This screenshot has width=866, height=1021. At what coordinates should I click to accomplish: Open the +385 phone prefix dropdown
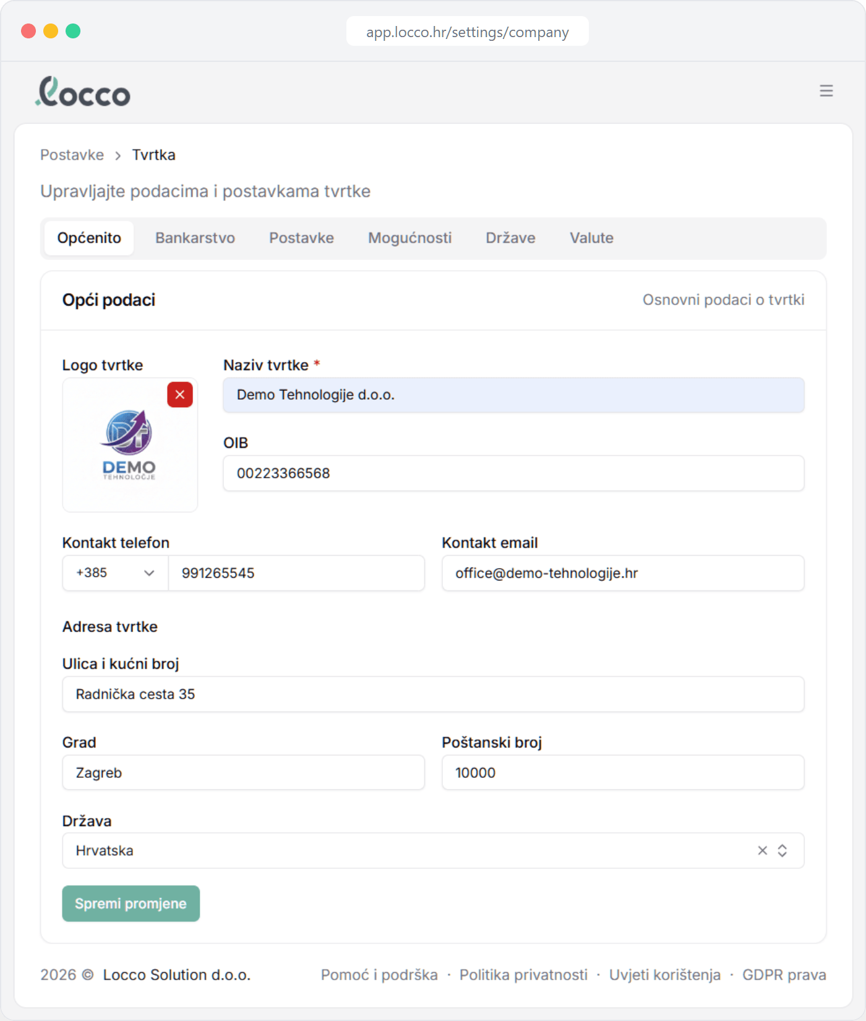pos(115,573)
